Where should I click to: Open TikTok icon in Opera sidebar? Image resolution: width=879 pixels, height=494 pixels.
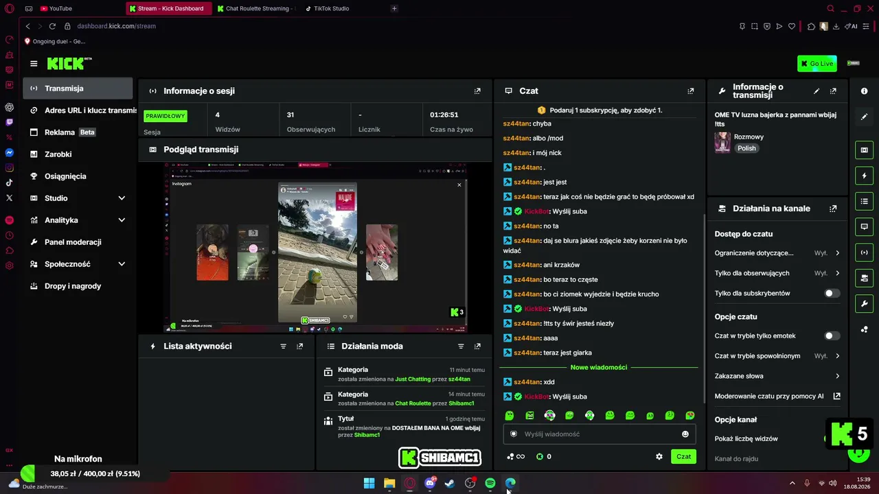10,183
